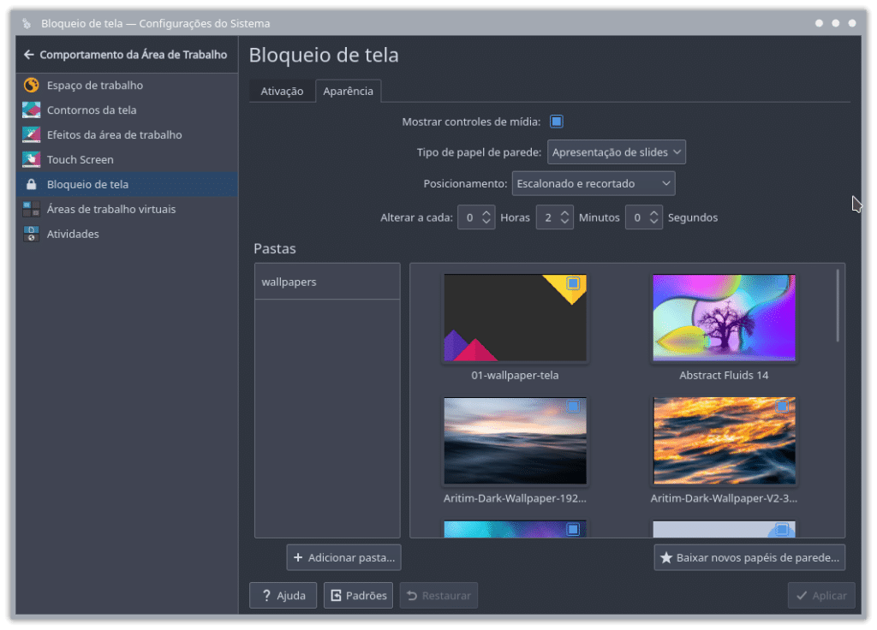Open Áreas de trabalho virtuais icon

pos(31,210)
